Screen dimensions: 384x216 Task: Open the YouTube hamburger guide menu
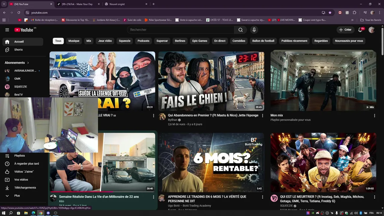7,30
